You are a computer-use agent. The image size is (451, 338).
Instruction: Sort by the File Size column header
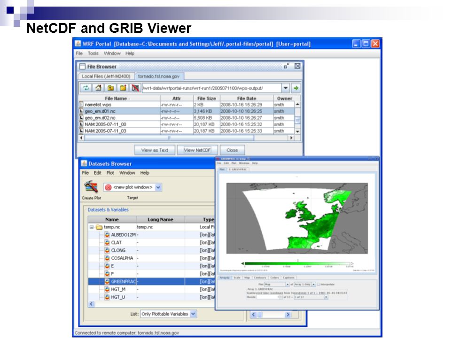[207, 98]
